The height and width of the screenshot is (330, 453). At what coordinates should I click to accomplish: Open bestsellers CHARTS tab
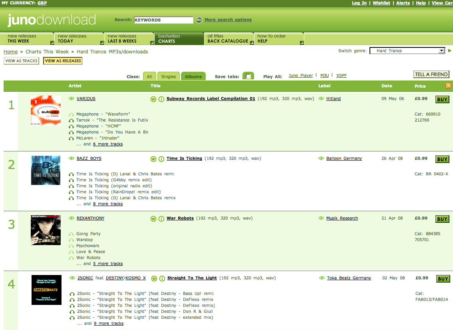[179, 39]
